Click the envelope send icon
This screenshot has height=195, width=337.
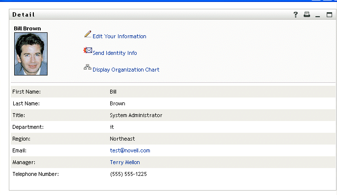click(88, 50)
